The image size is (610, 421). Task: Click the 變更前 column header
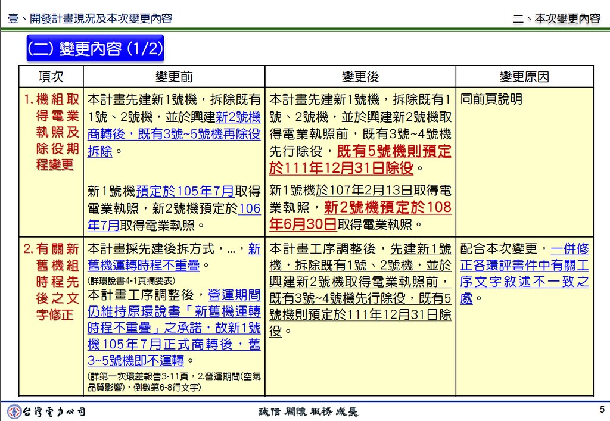click(174, 77)
